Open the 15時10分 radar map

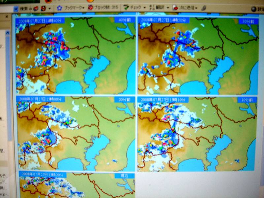click(197, 134)
